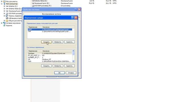The image size is (182, 102).
Task: Expand the Сетевое окружение tree node
Action: click(x=2, y=23)
